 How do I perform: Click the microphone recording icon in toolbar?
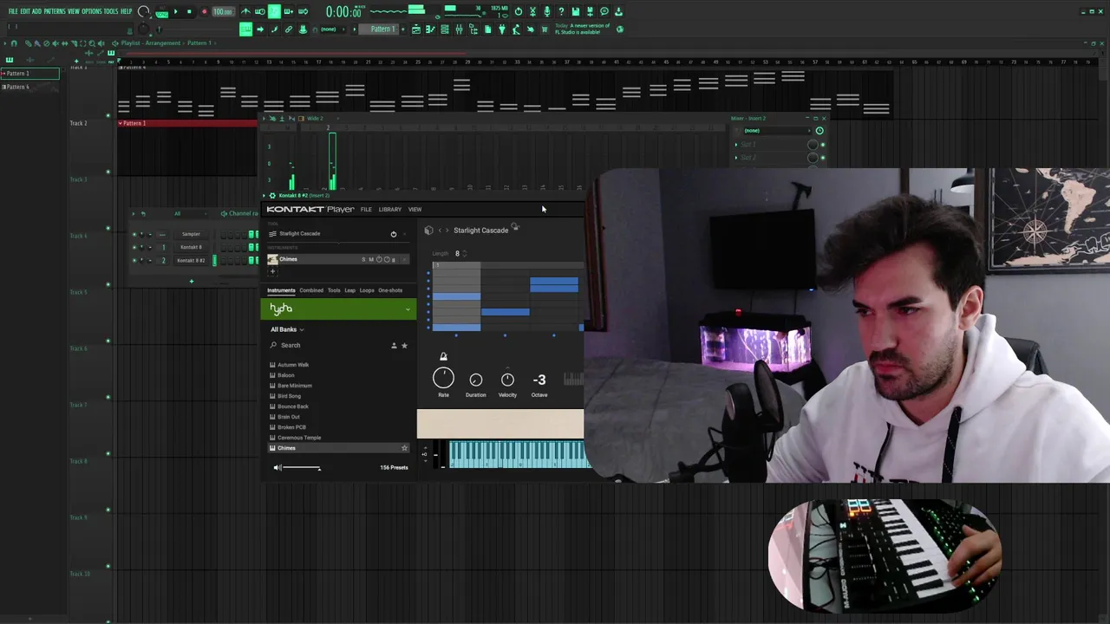tap(547, 11)
